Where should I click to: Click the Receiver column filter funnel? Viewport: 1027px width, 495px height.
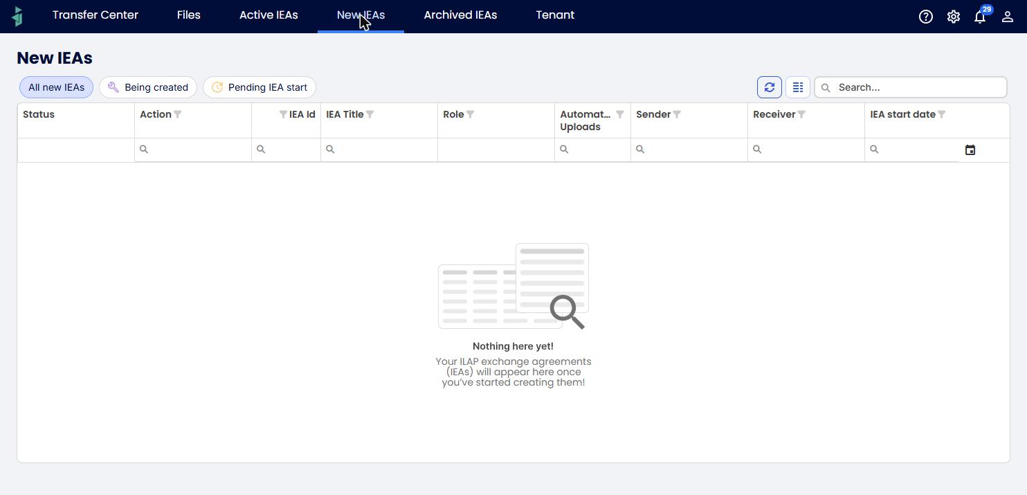point(801,114)
